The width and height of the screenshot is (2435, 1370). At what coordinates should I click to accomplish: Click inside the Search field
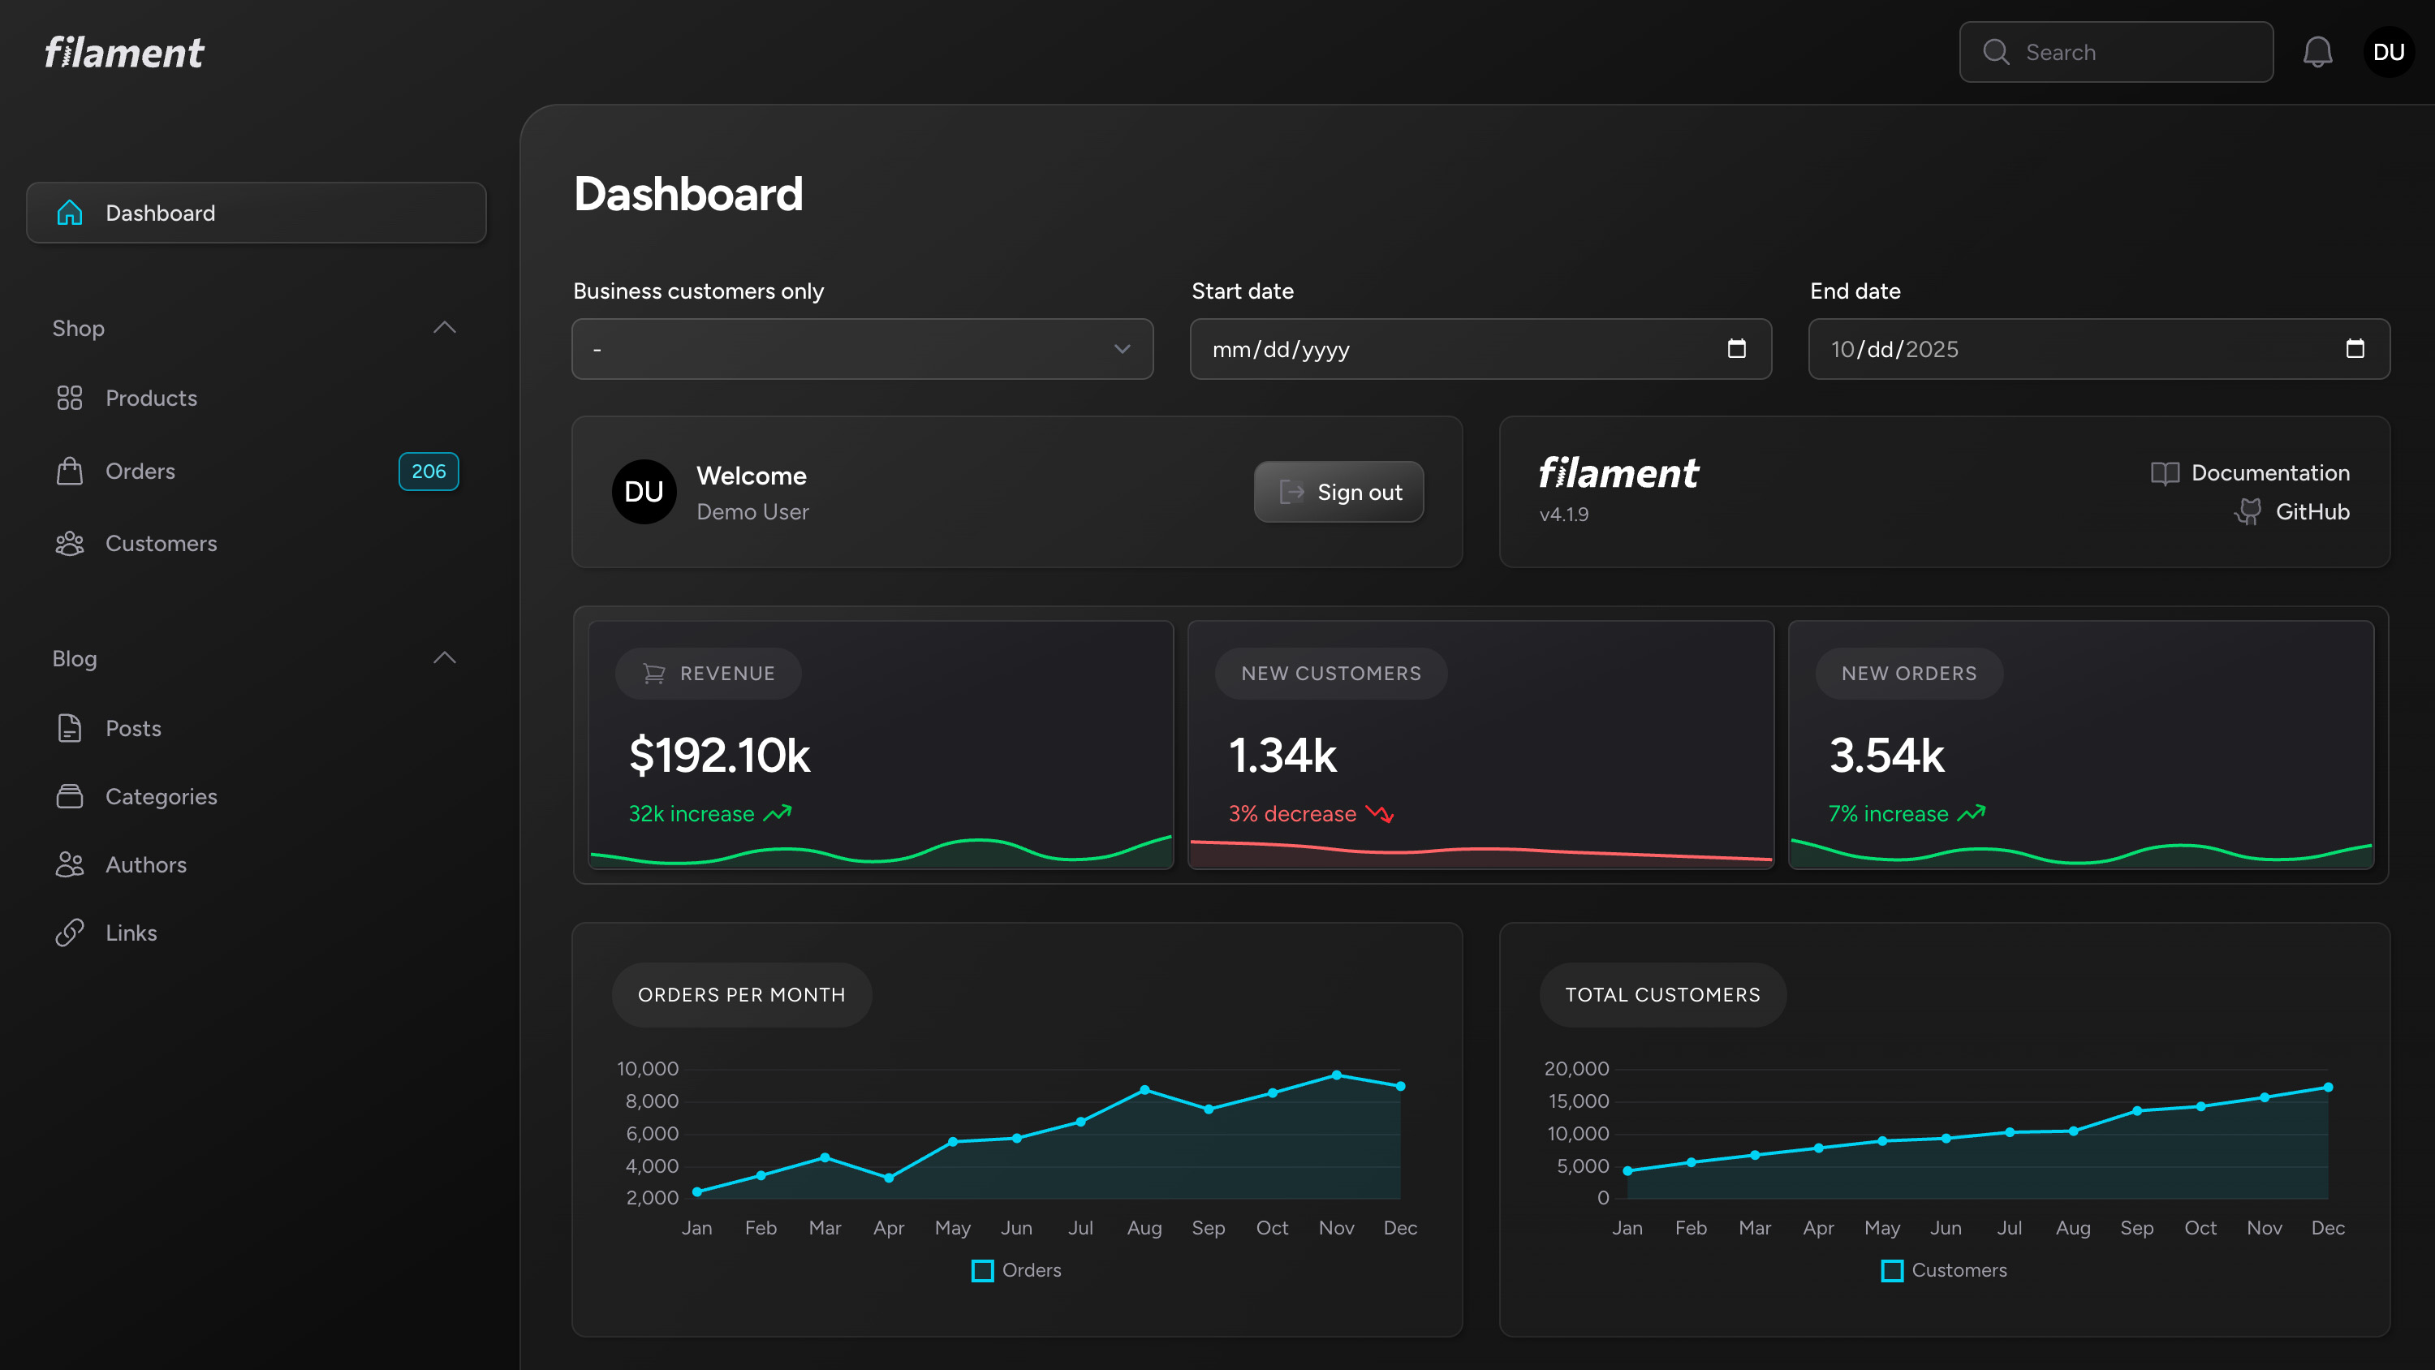[x=2117, y=51]
